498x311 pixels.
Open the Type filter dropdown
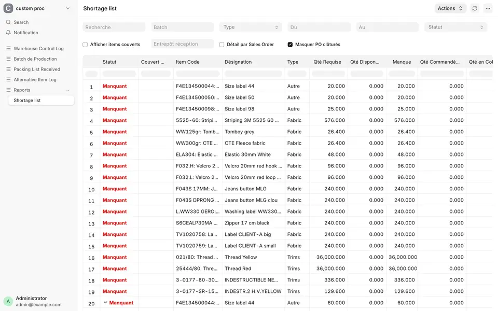[x=251, y=27]
